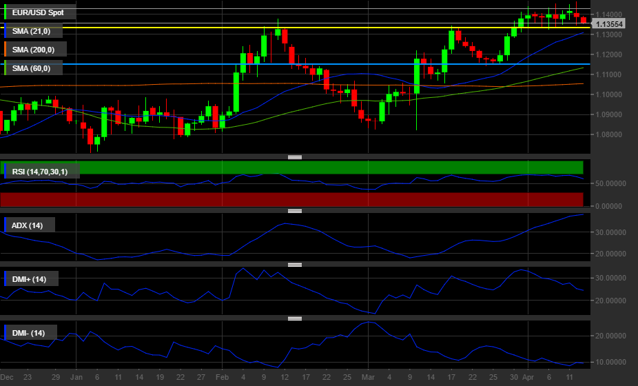Click the Apr marker on the date axis
638x386 pixels.
(528, 378)
